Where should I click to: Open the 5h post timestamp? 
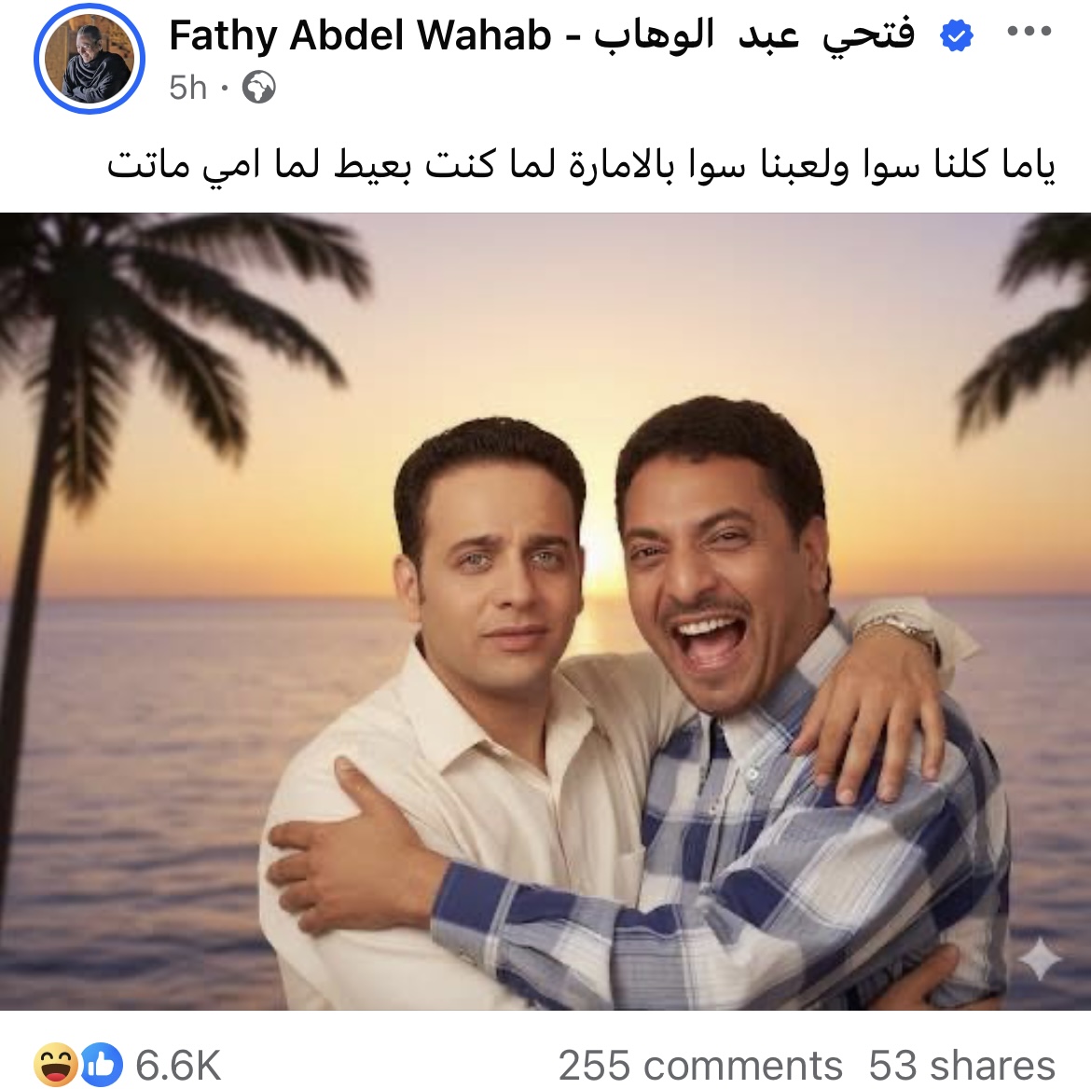click(187, 88)
